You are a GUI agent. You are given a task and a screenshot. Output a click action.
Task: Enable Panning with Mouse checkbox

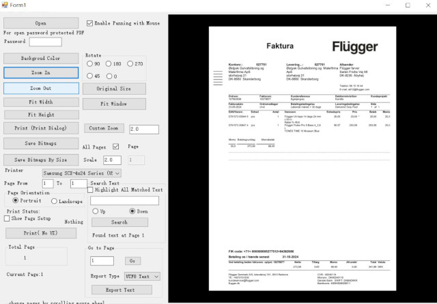pyautogui.click(x=91, y=23)
